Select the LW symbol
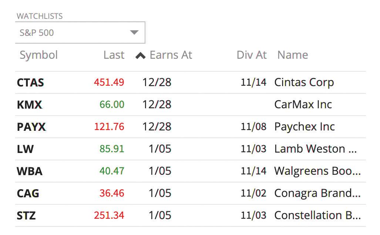Screen dimensions: 380x235 pos(25,149)
